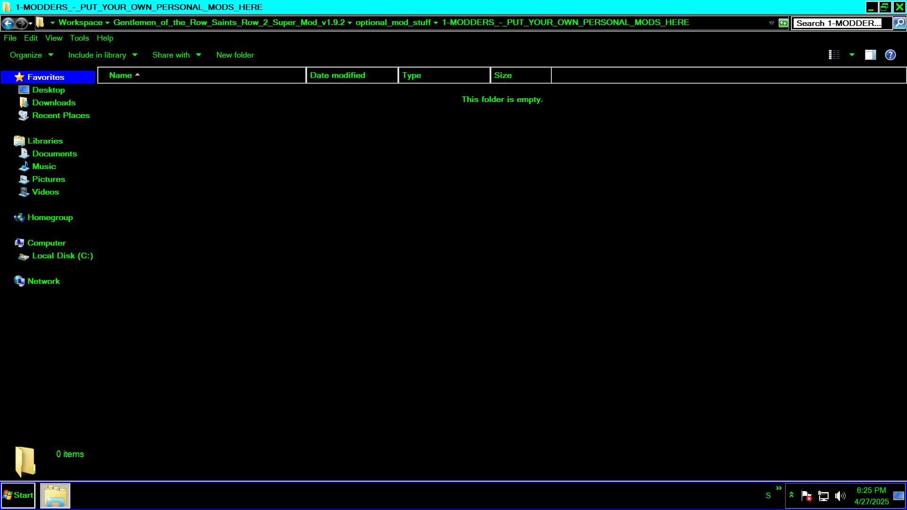Open Music library
Screen dimensions: 907x510
(x=44, y=166)
